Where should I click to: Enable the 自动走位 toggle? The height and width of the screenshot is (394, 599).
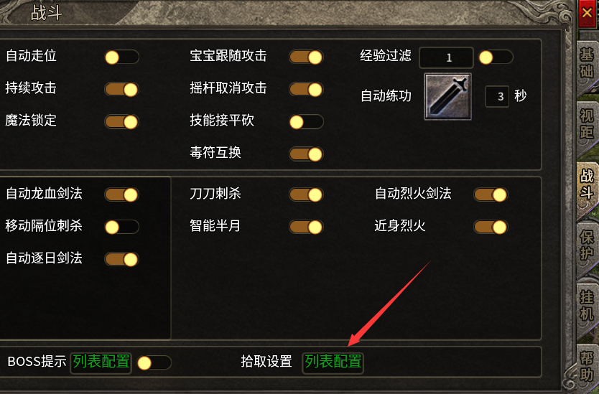122,57
